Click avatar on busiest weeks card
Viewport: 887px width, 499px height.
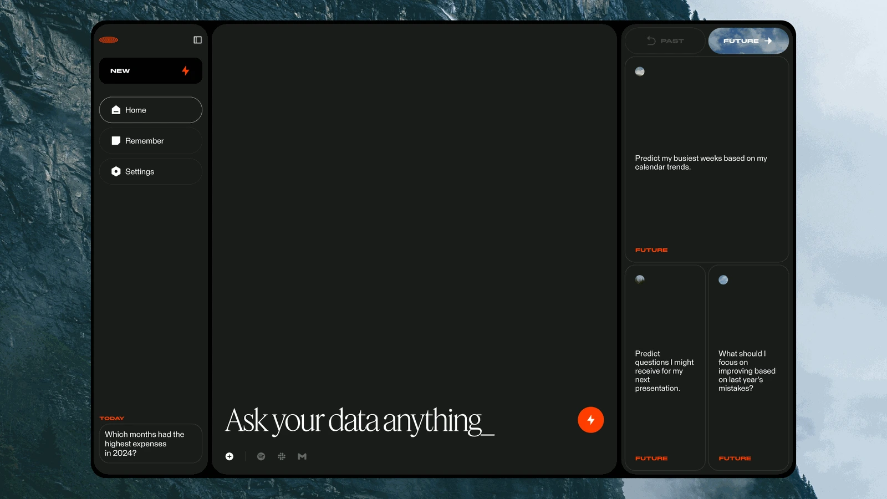tap(640, 72)
